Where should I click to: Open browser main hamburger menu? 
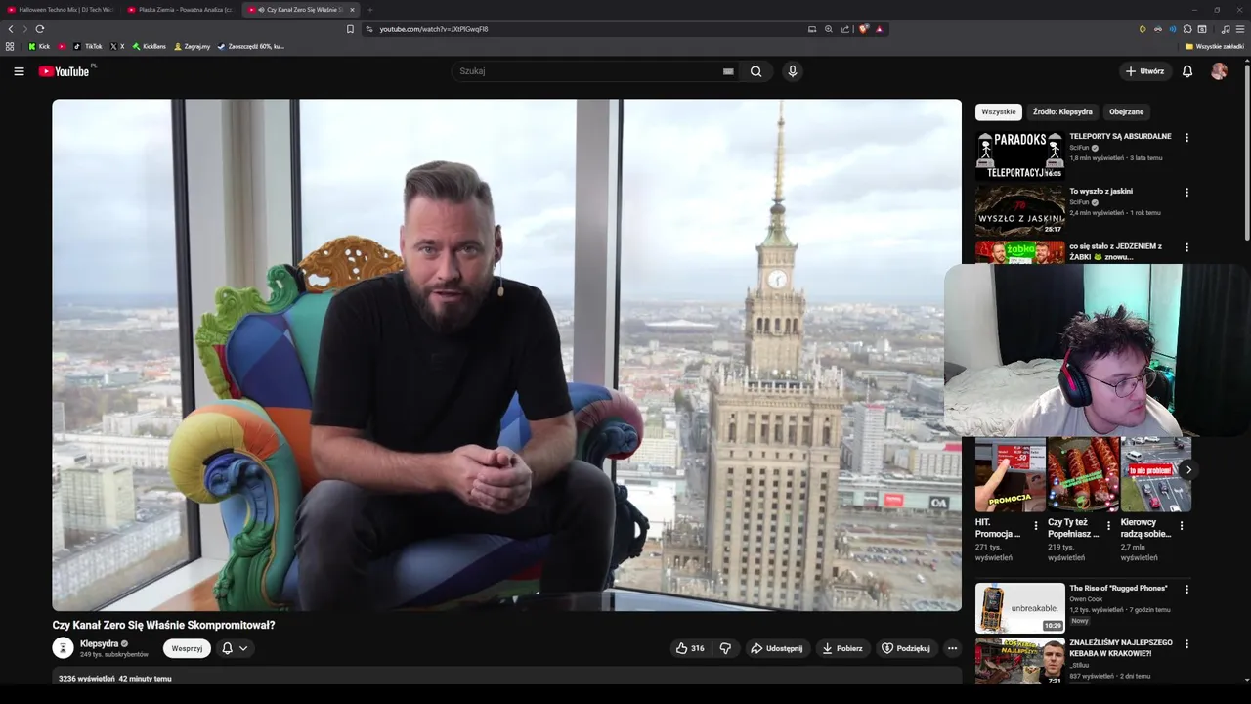(1240, 29)
